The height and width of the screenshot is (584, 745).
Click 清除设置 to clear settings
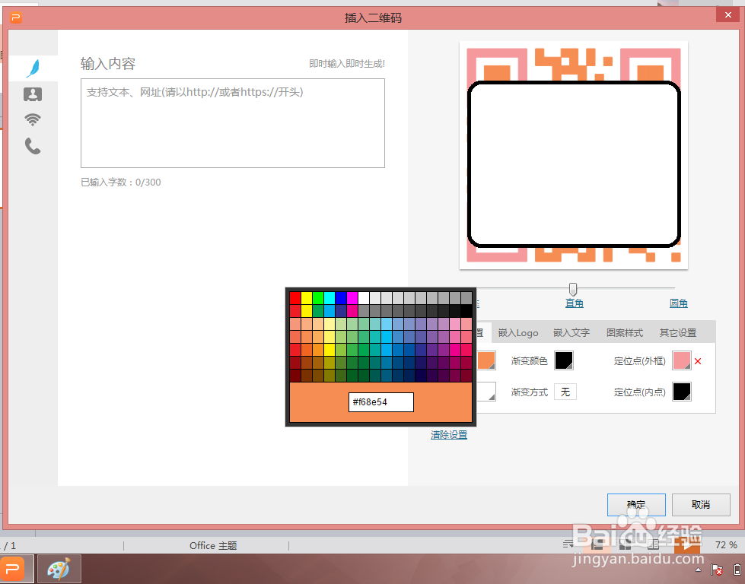pyautogui.click(x=449, y=435)
